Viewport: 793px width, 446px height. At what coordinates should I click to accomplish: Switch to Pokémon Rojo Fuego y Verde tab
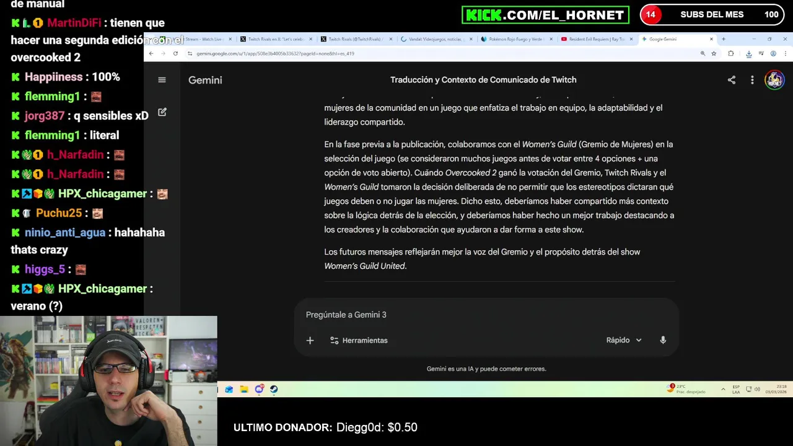515,39
